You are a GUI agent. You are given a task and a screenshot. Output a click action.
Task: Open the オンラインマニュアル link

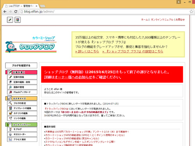coord(162,20)
